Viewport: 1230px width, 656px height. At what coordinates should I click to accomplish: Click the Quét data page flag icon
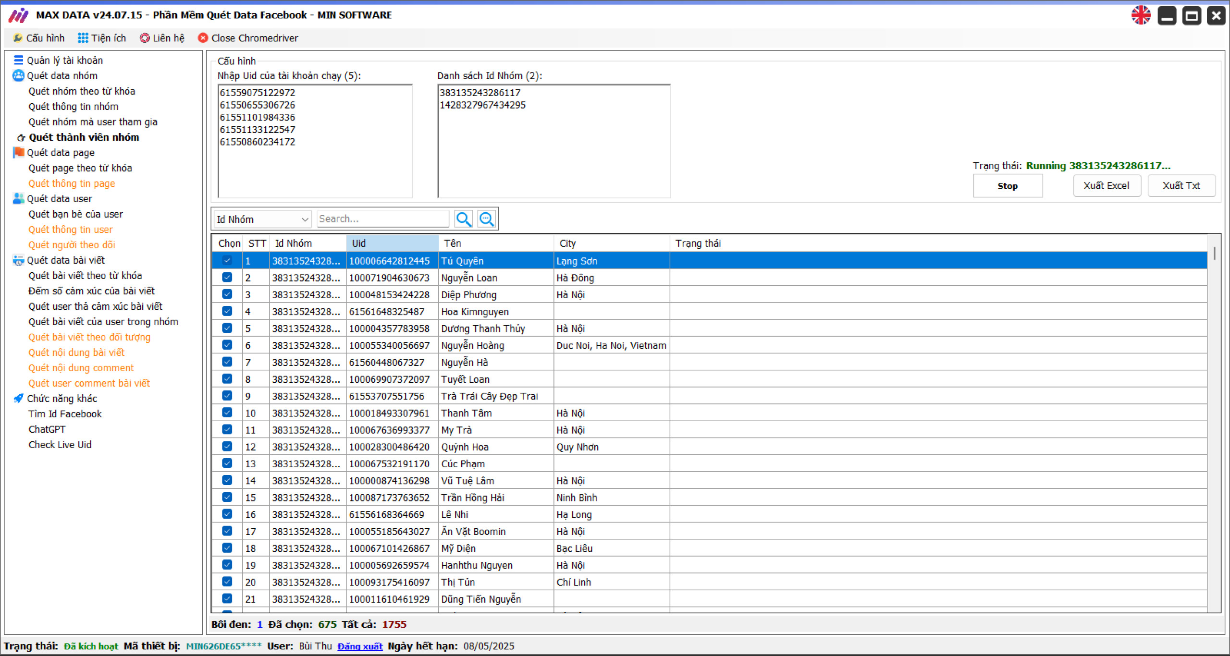click(x=18, y=152)
